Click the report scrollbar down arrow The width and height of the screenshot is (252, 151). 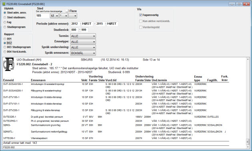tap(248, 147)
